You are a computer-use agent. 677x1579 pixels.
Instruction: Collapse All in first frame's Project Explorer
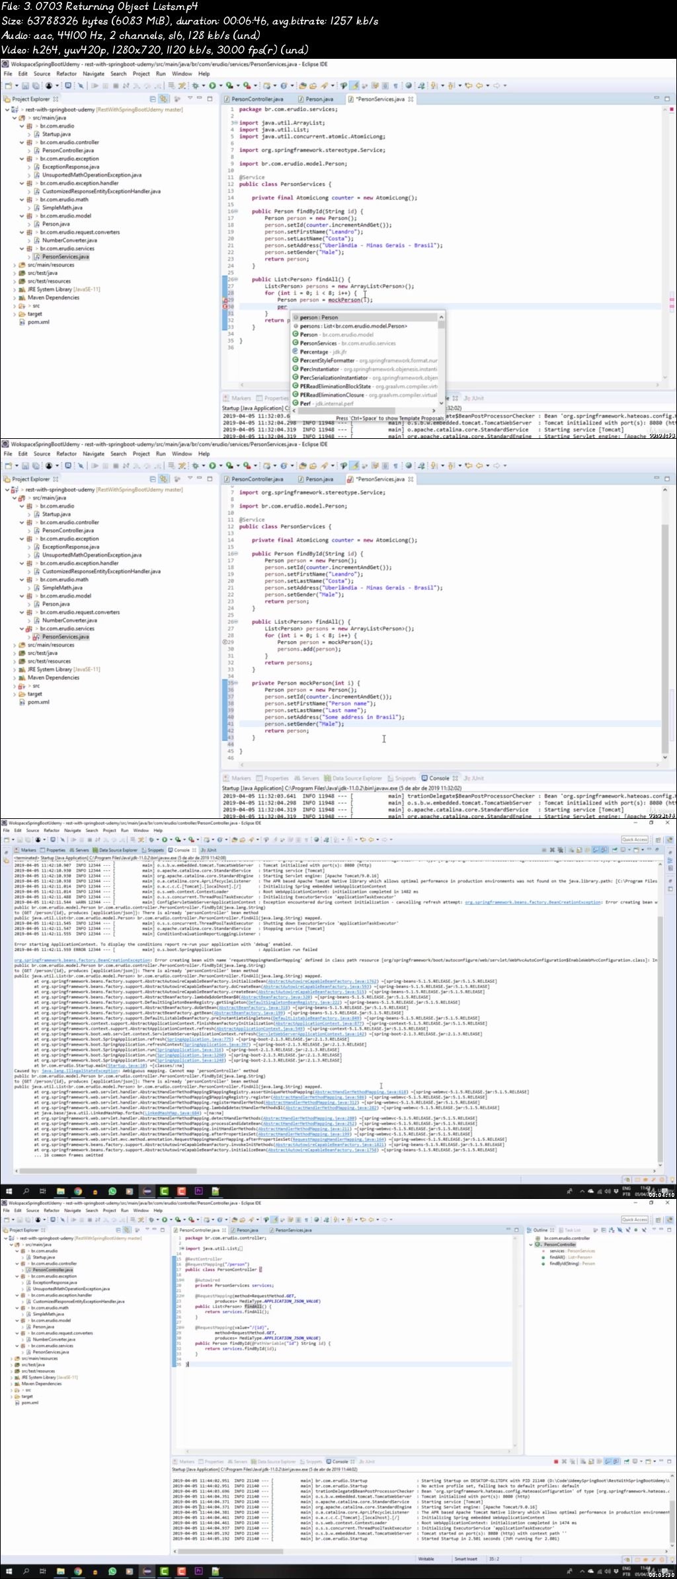coord(153,99)
